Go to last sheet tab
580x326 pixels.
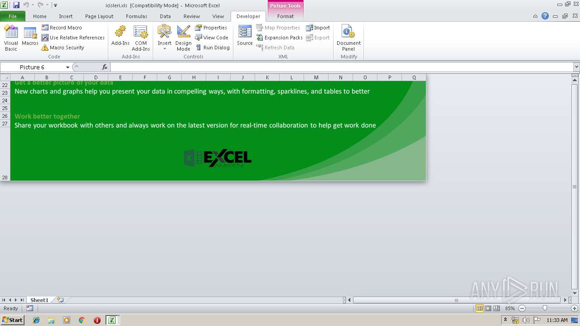point(22,300)
